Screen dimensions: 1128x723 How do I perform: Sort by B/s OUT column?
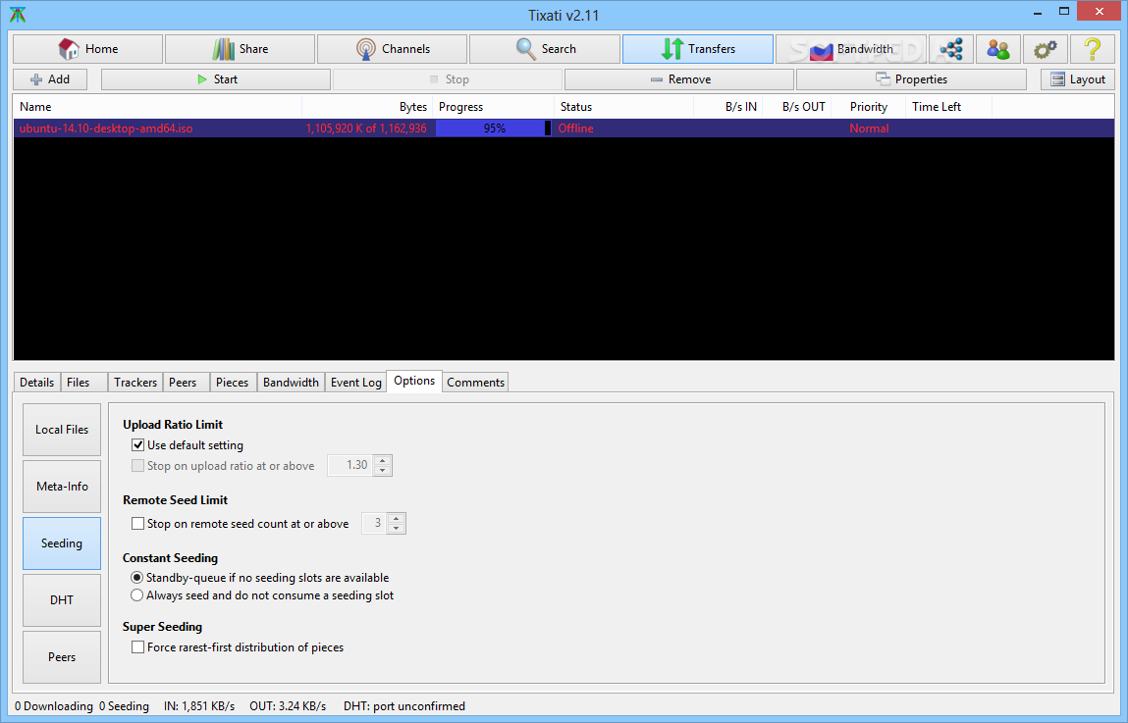pyautogui.click(x=796, y=106)
